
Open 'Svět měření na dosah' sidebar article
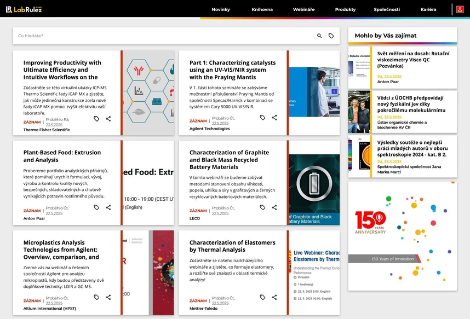point(414,60)
